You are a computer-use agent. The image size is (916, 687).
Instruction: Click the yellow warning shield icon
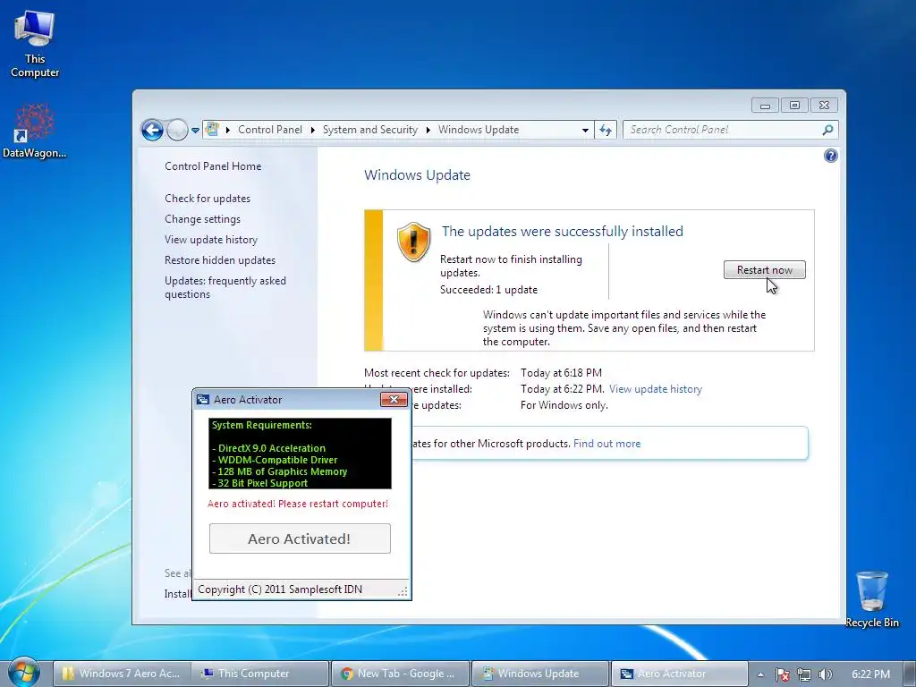pos(413,242)
